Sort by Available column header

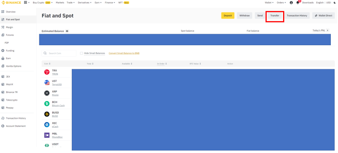pyautogui.click(x=127, y=64)
